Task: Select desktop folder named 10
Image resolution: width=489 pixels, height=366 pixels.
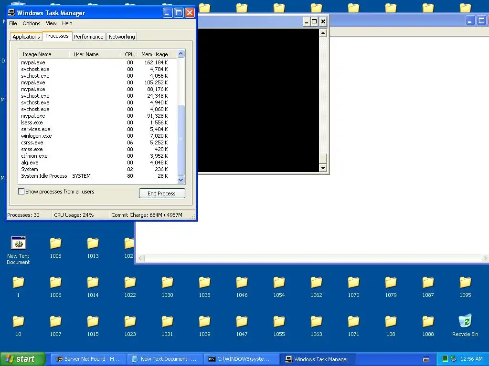Action: tap(19, 326)
